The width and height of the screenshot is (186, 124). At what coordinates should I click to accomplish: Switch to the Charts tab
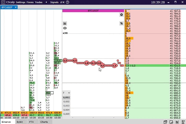tap(44, 122)
